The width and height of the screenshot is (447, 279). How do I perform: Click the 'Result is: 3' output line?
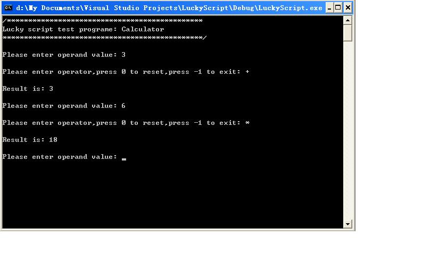tap(28, 89)
